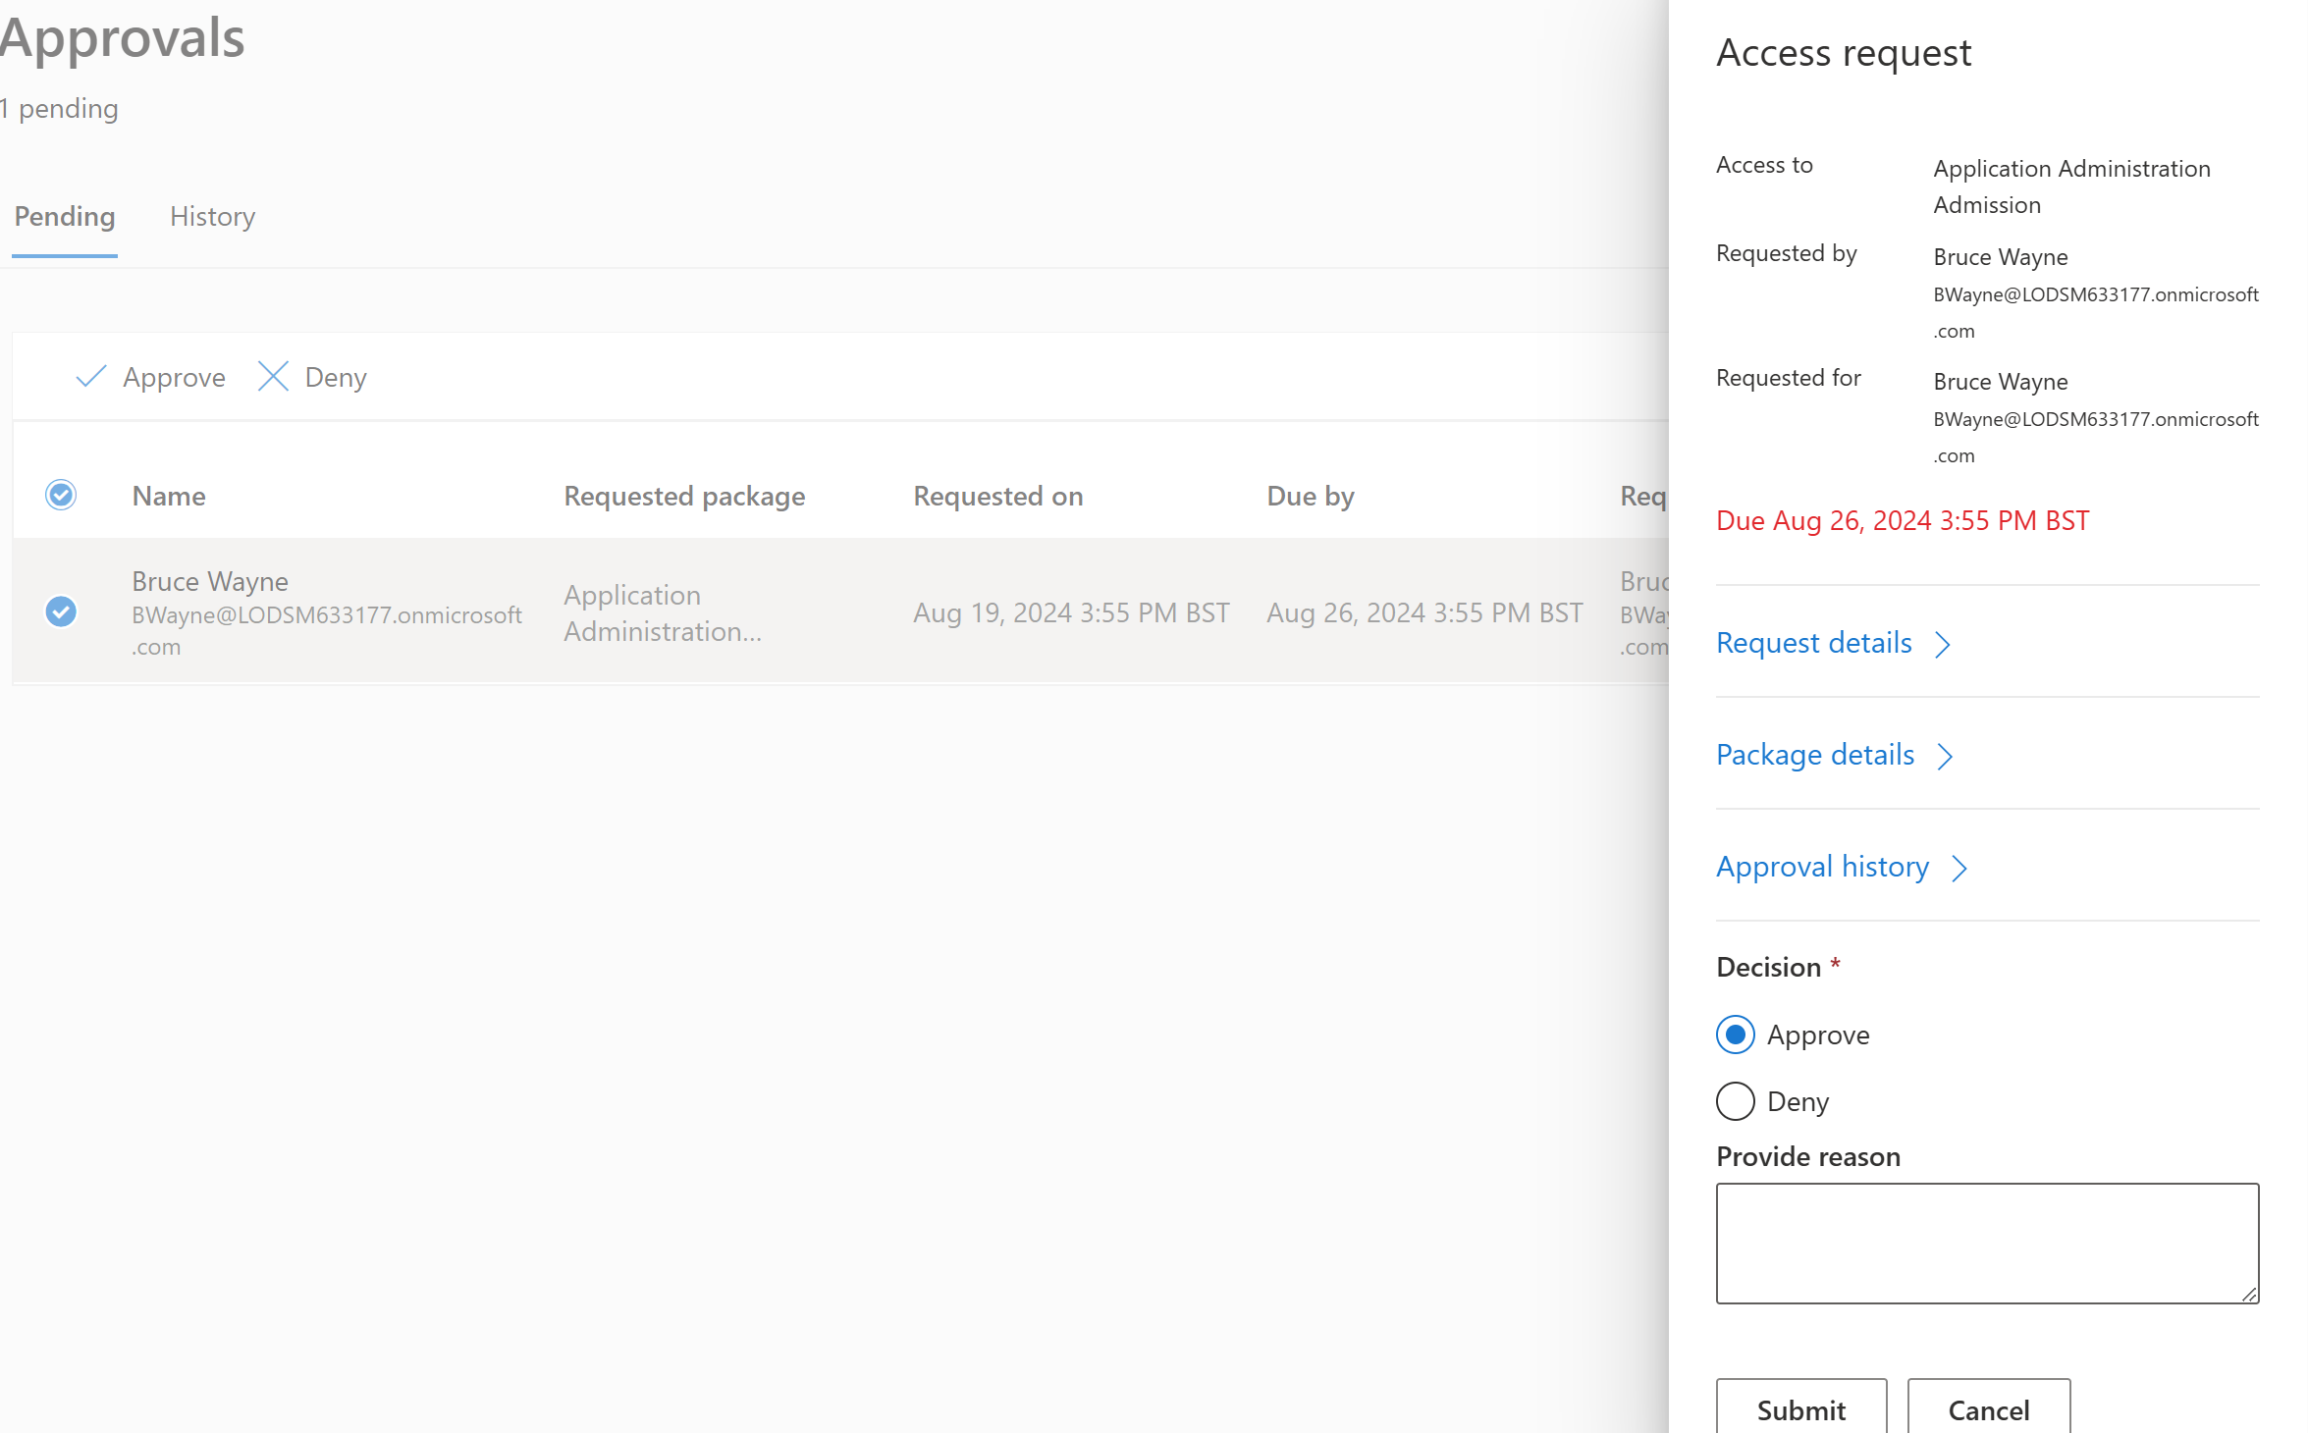Toggle the select-all checkbox in table header
The width and height of the screenshot is (2308, 1433).
[x=61, y=496]
